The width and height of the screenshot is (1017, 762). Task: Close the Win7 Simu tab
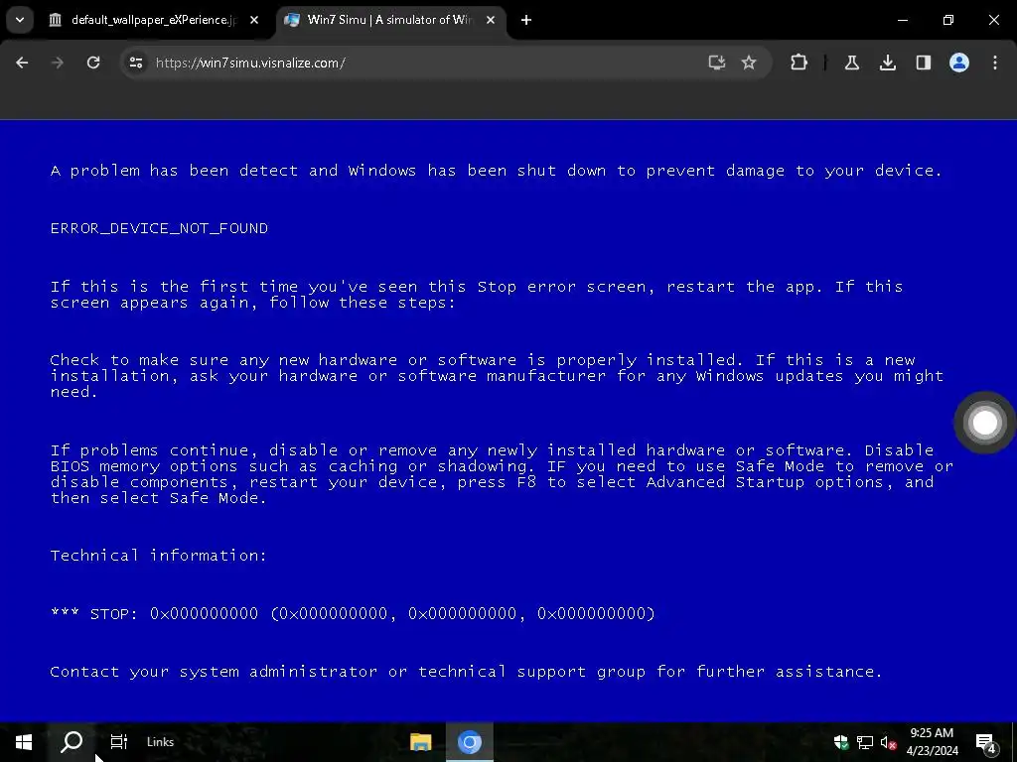(x=491, y=20)
